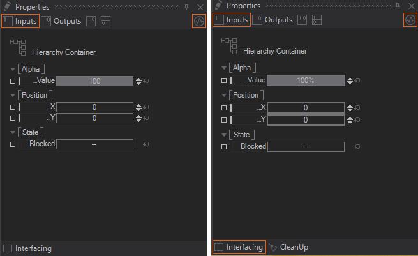The width and height of the screenshot is (418, 256).
Task: Click split-columns layout icon in left panel
Action: pos(91,21)
